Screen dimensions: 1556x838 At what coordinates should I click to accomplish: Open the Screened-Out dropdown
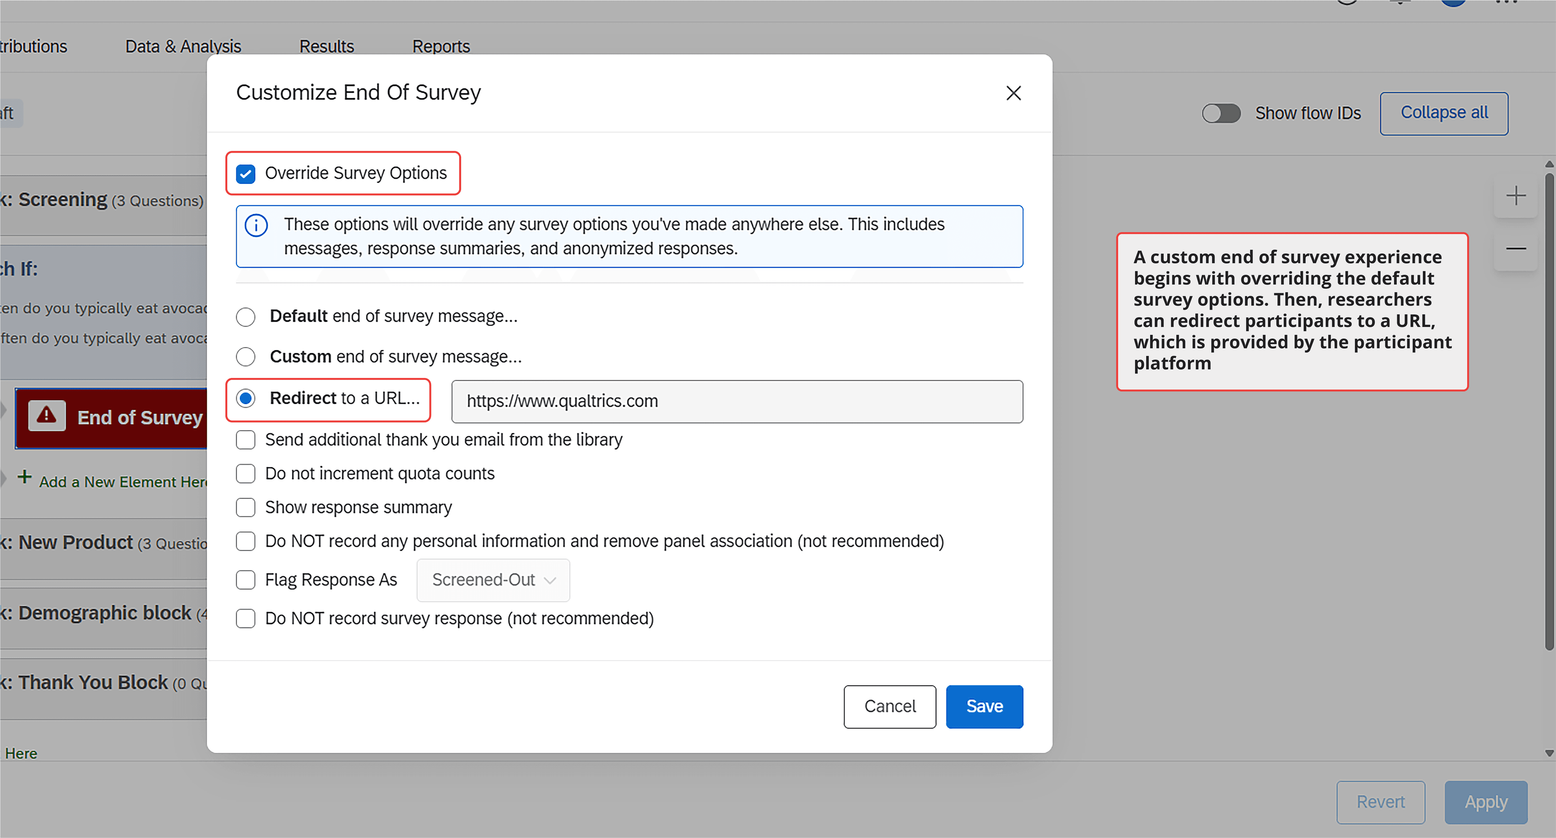[x=493, y=580]
